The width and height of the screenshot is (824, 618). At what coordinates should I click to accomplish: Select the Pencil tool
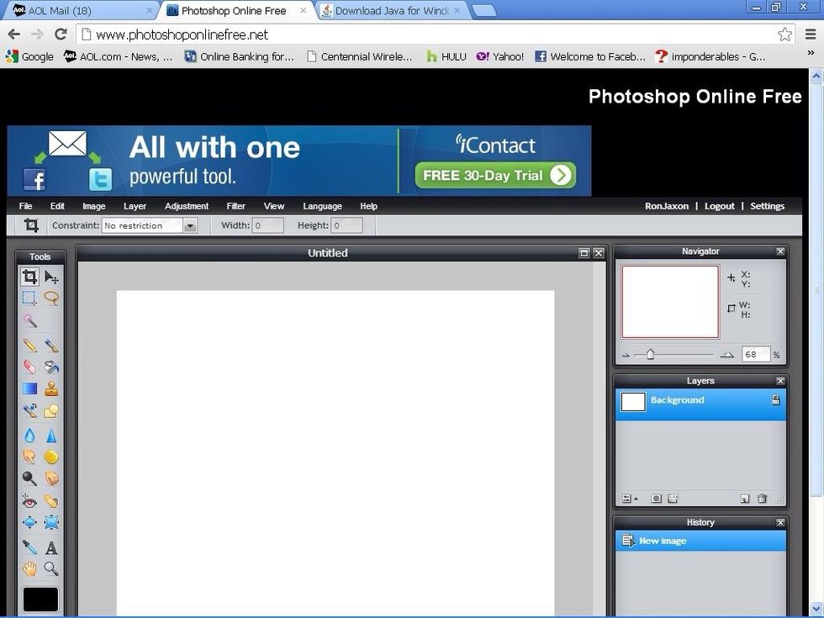click(30, 346)
